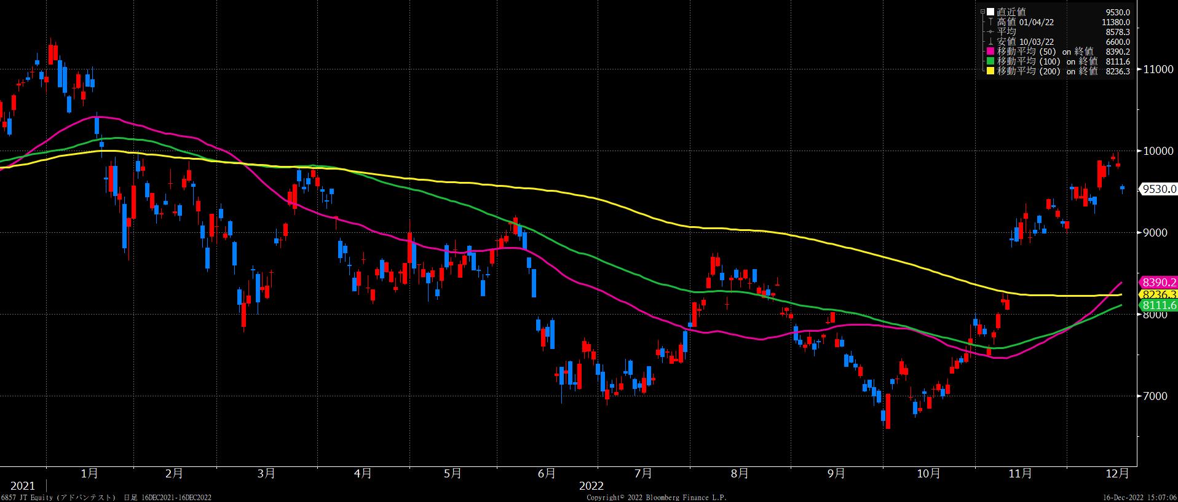Select the pink 50-day moving average swatch
The height and width of the screenshot is (502, 1178).
pos(990,52)
